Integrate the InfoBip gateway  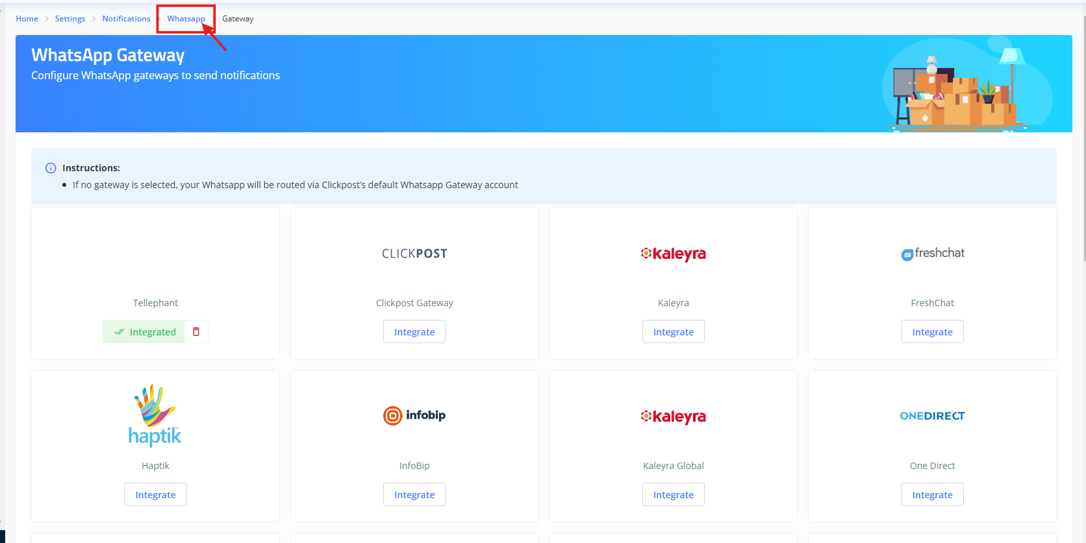tap(414, 494)
